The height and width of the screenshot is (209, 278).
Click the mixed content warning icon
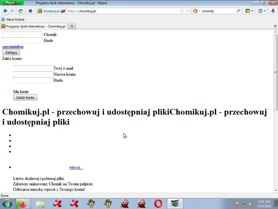tap(63, 11)
